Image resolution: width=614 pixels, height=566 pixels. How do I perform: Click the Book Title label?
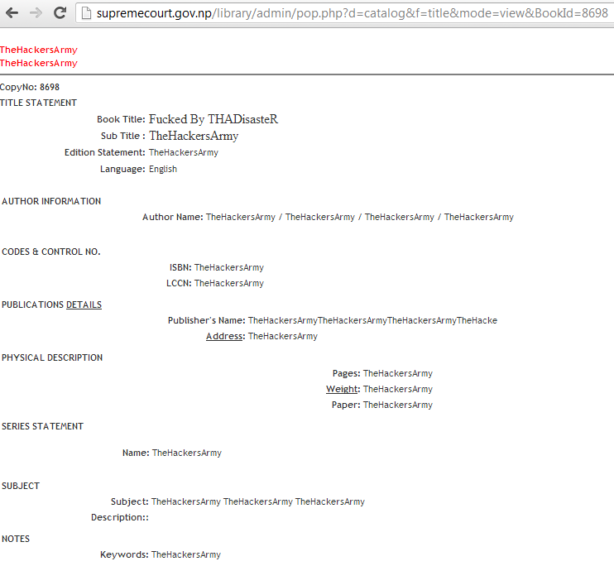click(x=121, y=119)
